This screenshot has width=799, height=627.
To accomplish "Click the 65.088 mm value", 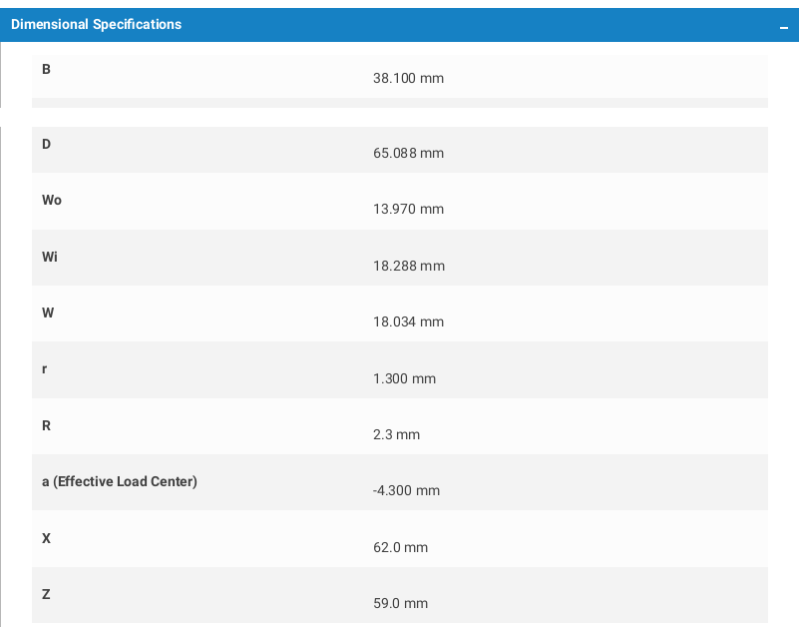I will 408,153.
